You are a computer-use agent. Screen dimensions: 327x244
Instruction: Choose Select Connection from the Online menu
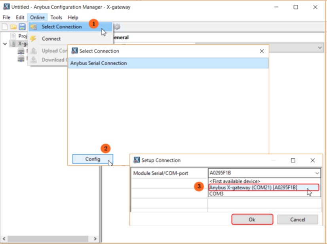pyautogui.click(x=70, y=26)
